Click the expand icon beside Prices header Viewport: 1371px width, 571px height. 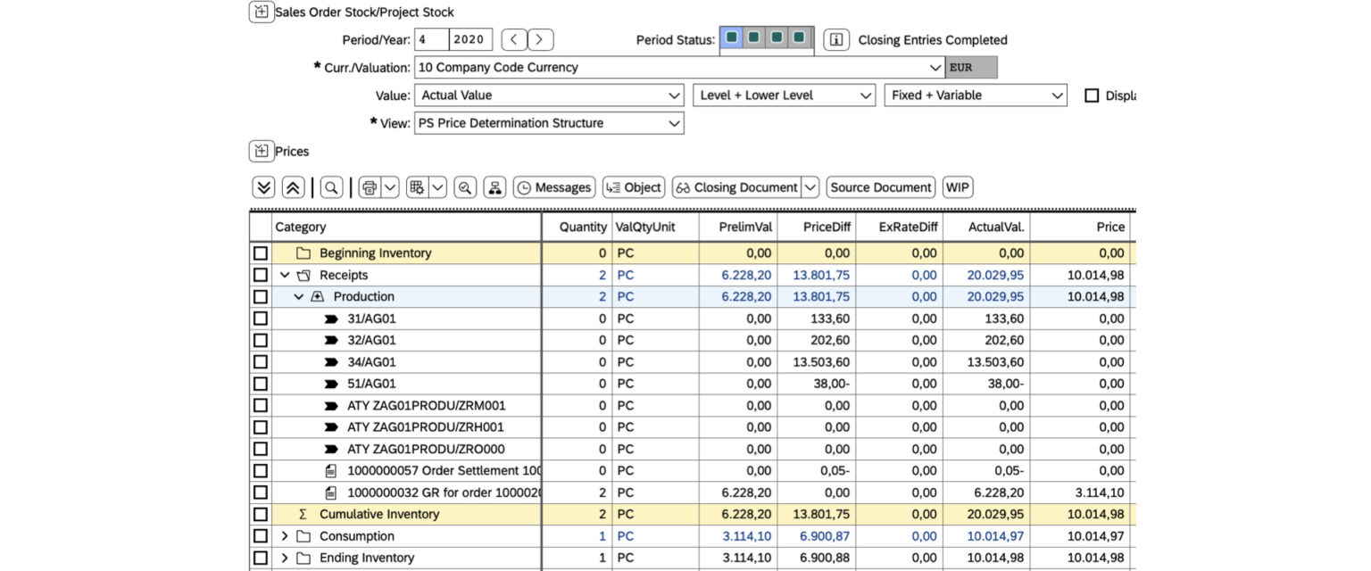click(261, 152)
